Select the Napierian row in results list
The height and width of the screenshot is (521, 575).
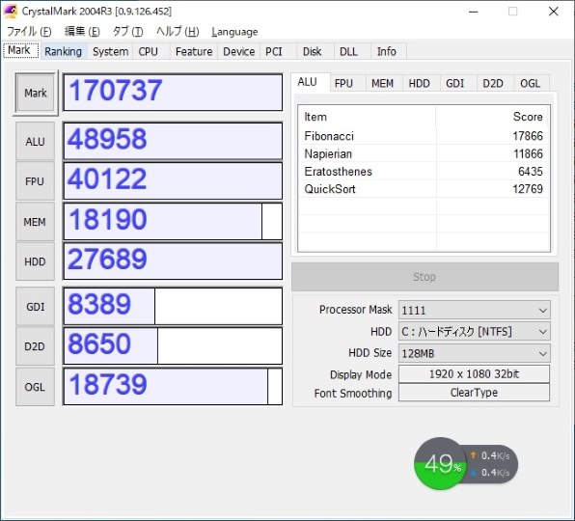[424, 153]
